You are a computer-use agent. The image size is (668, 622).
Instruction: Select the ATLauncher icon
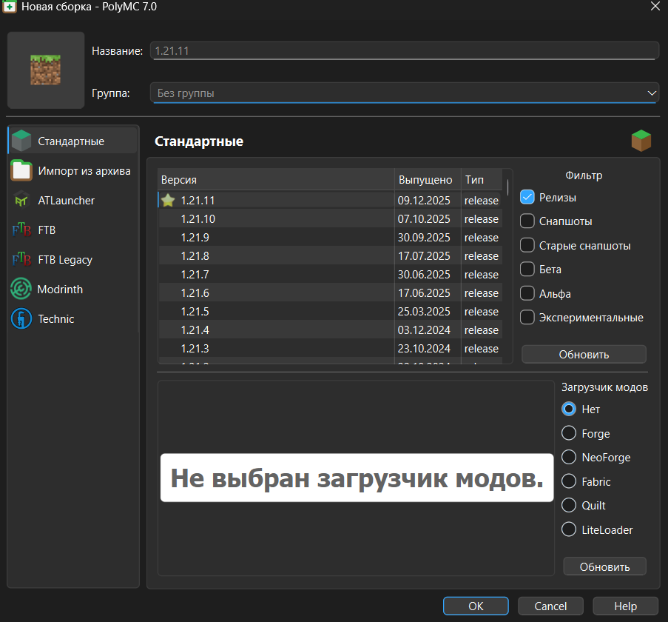tap(21, 200)
